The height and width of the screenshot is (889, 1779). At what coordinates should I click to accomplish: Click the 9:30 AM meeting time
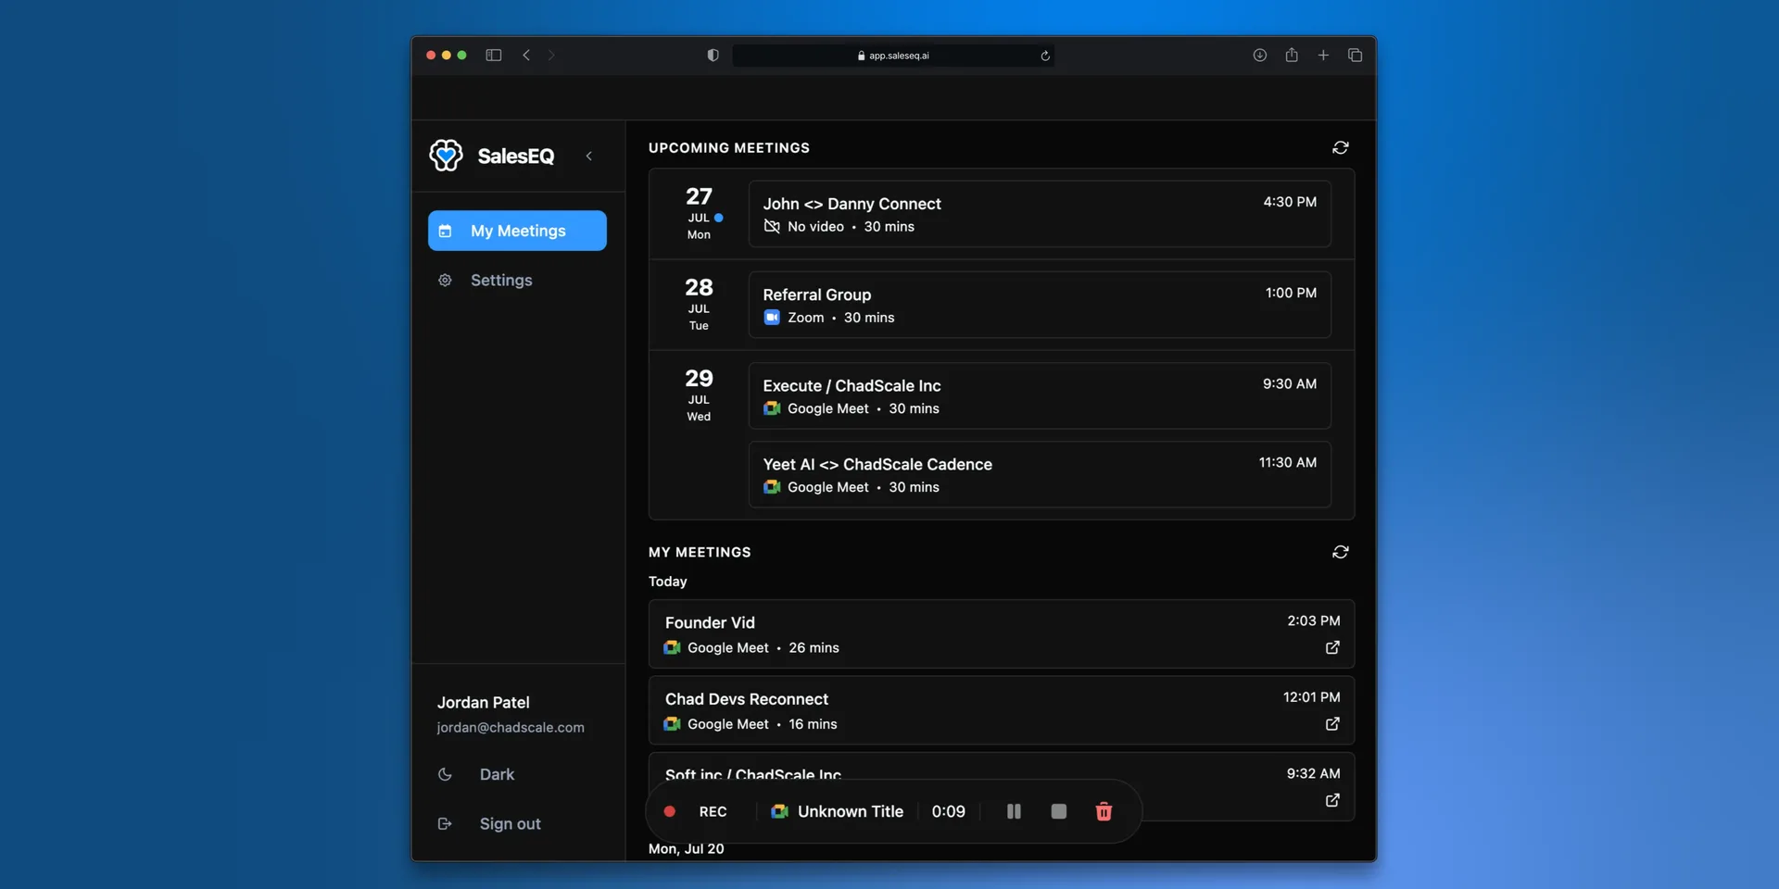pyautogui.click(x=1289, y=383)
